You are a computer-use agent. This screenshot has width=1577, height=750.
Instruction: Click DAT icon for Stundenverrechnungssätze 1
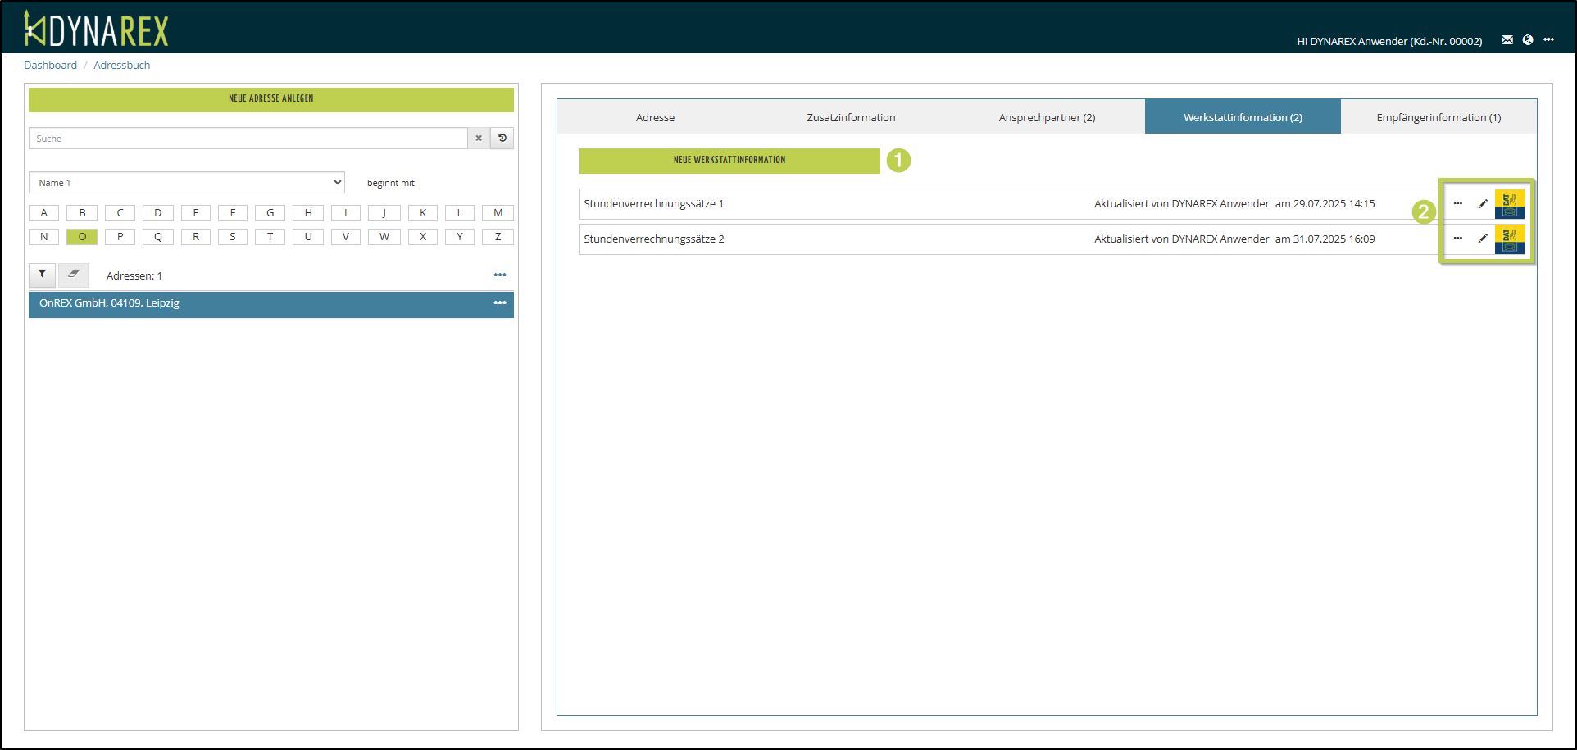(x=1509, y=204)
